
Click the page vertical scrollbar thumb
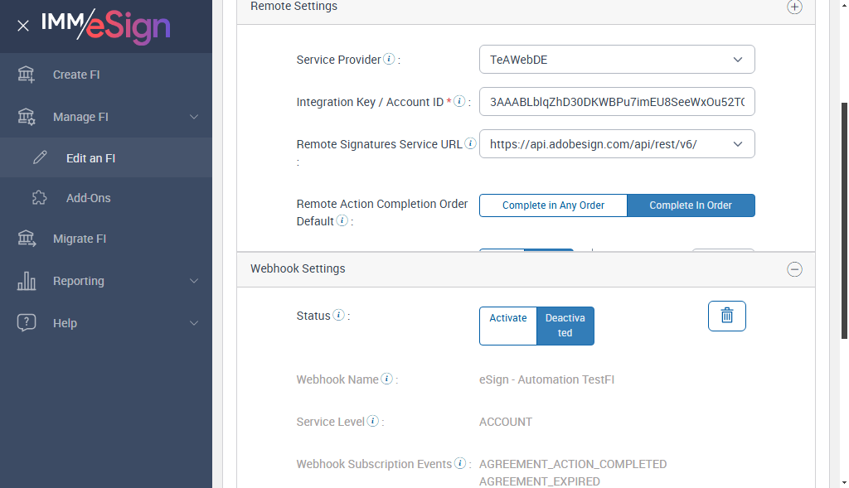(x=843, y=220)
